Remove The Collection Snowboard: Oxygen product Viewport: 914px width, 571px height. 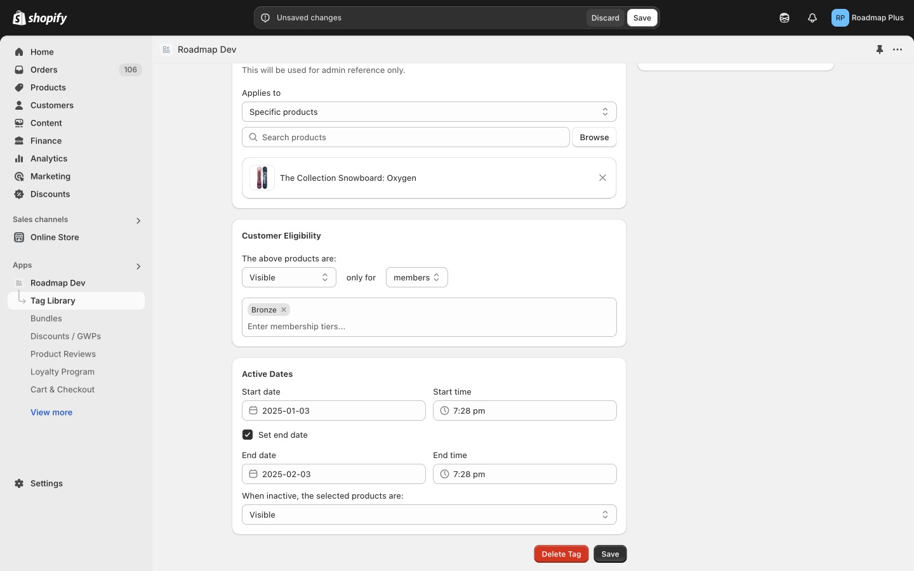tap(602, 178)
